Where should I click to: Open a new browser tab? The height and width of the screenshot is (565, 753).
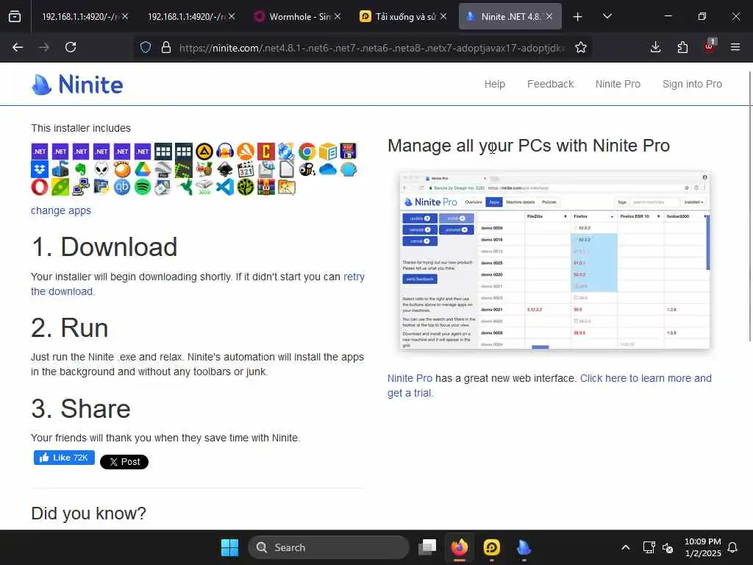tap(578, 17)
